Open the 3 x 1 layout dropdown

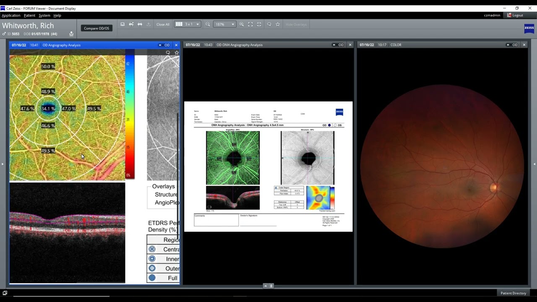188,24
